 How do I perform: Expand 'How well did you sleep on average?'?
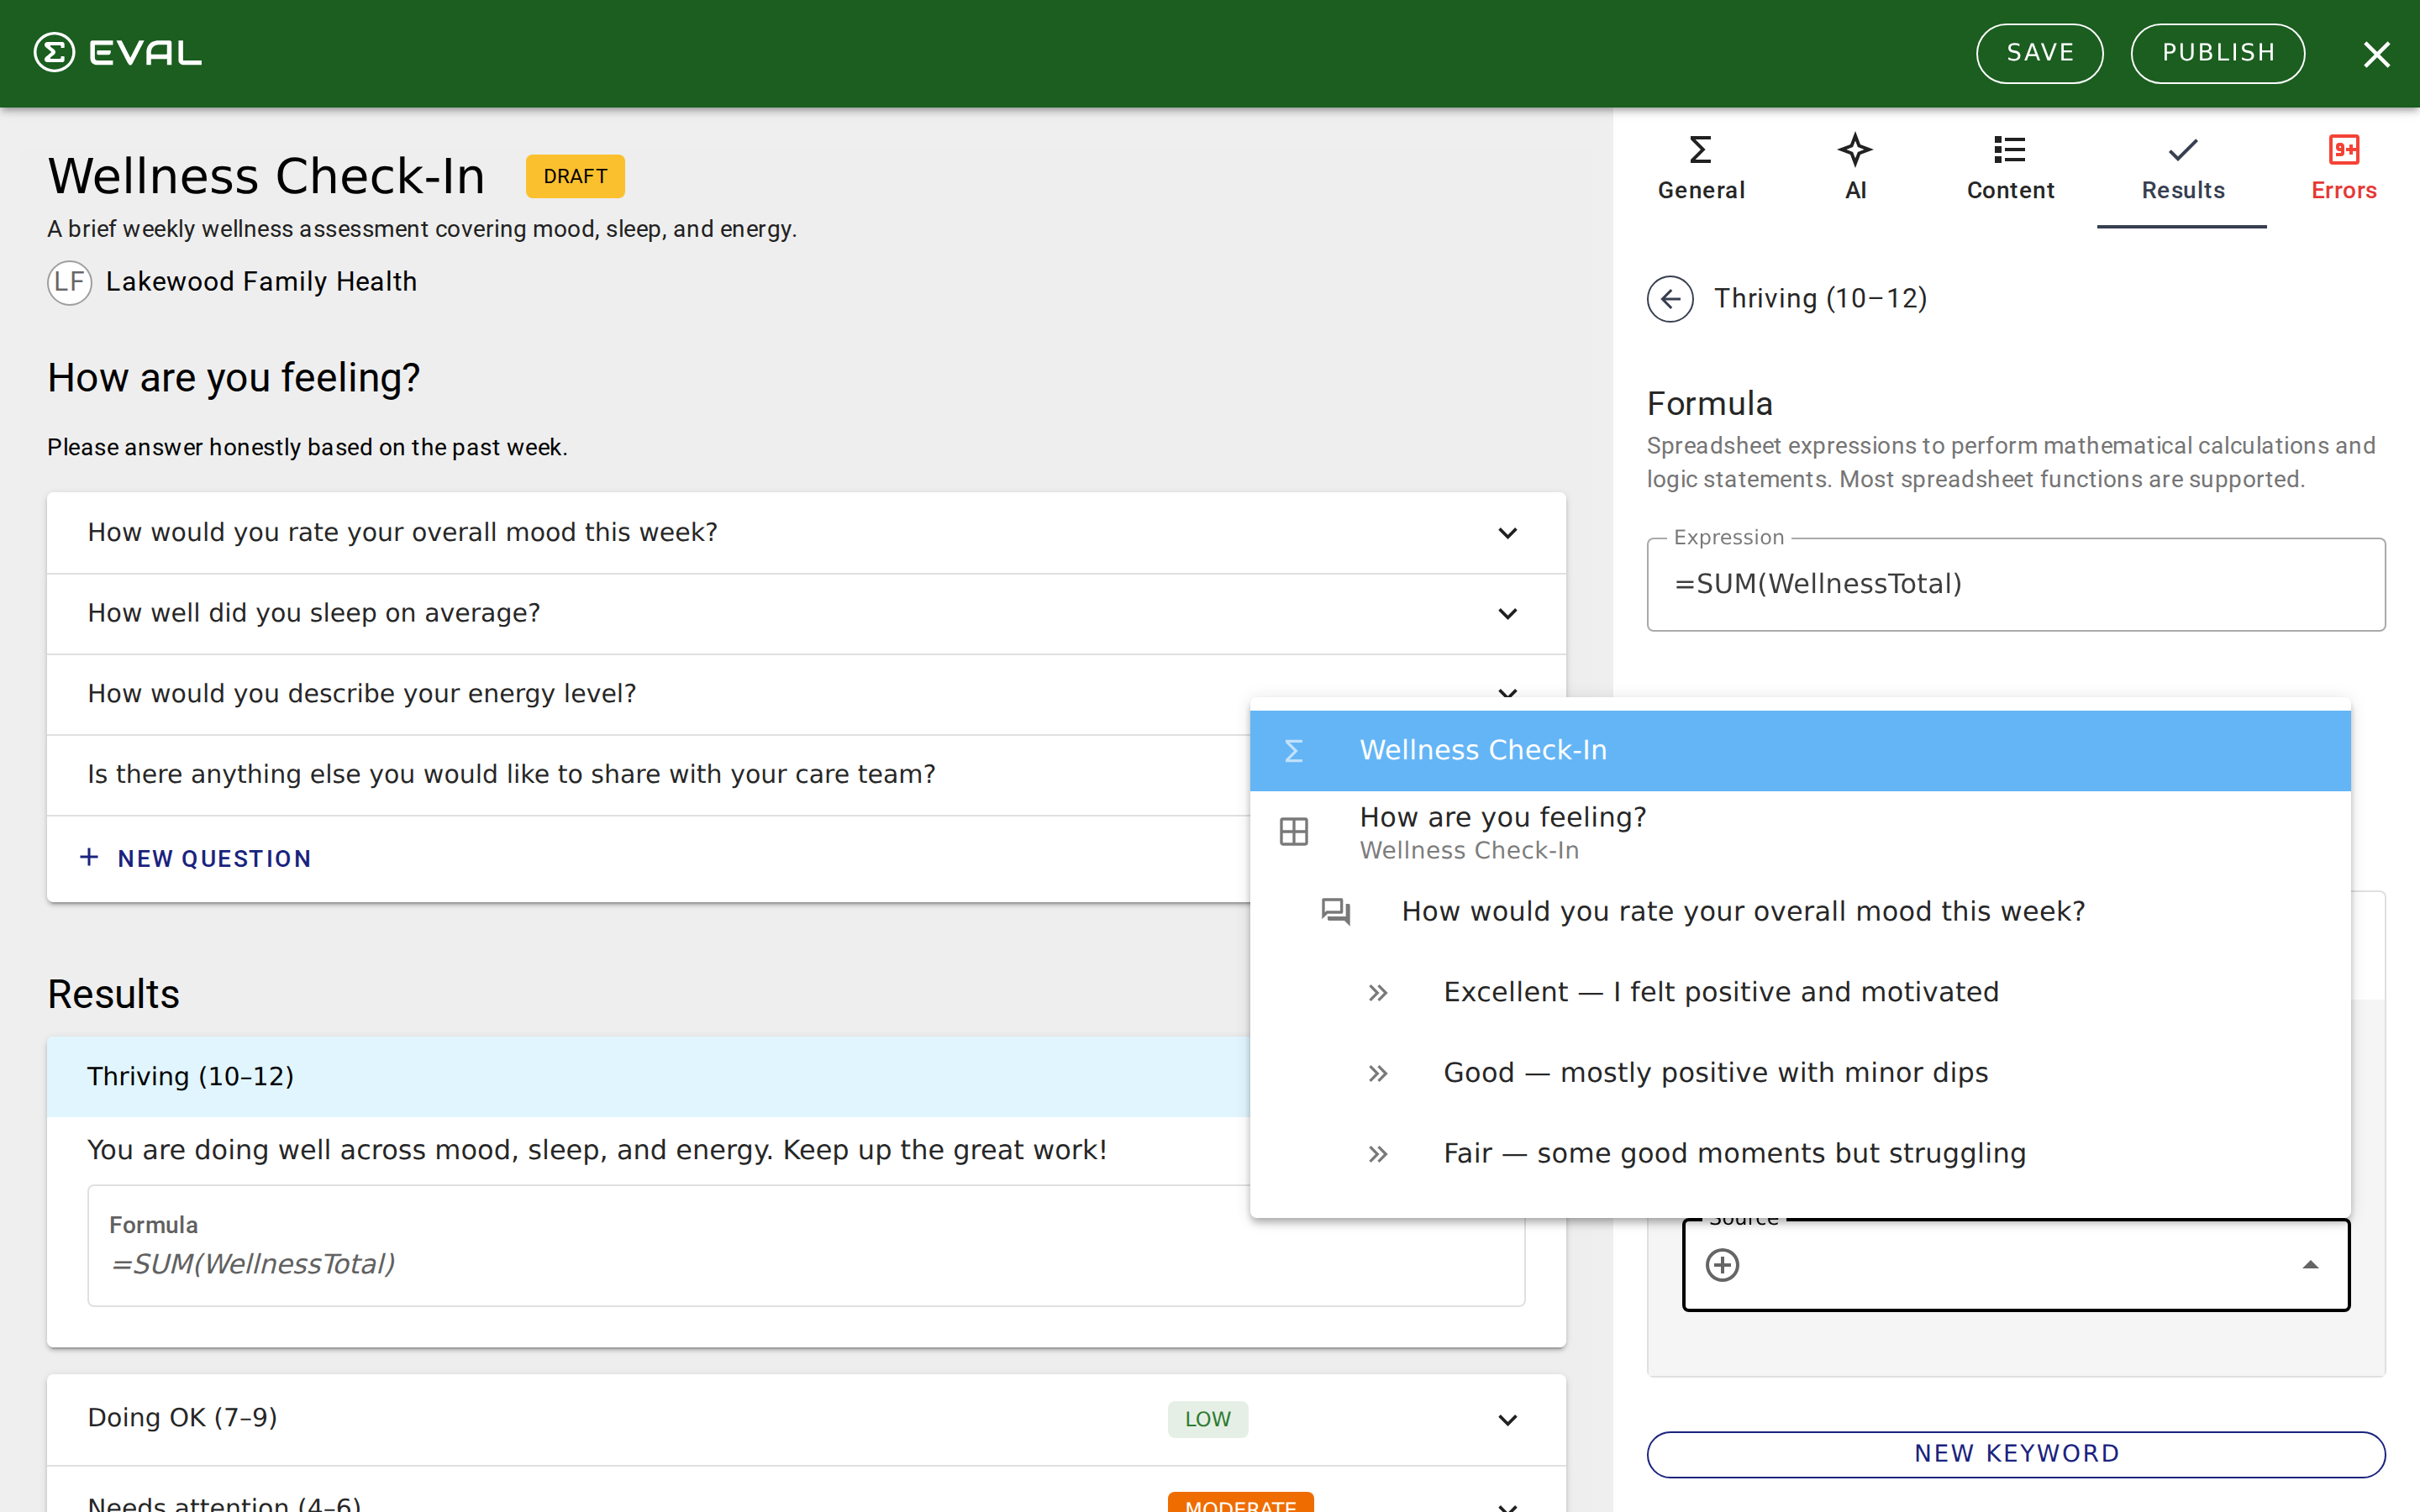[x=1507, y=613]
